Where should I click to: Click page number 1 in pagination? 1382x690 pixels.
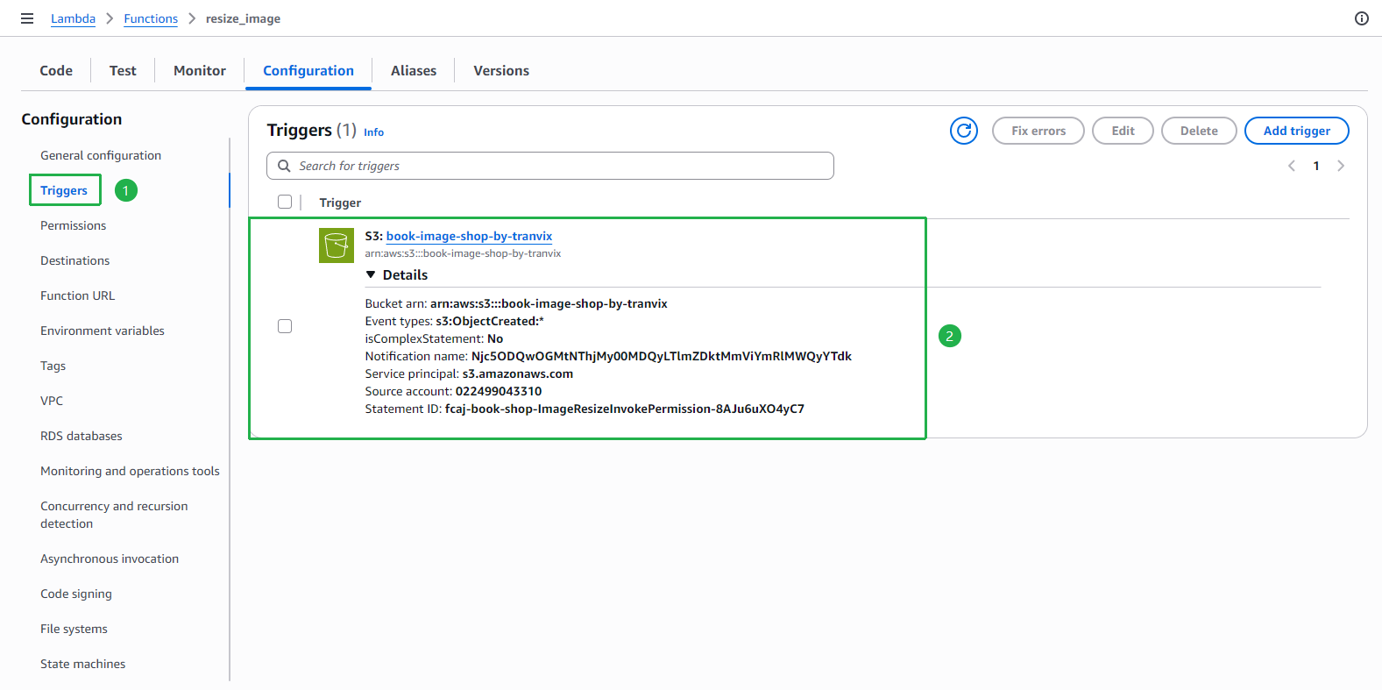click(1315, 166)
